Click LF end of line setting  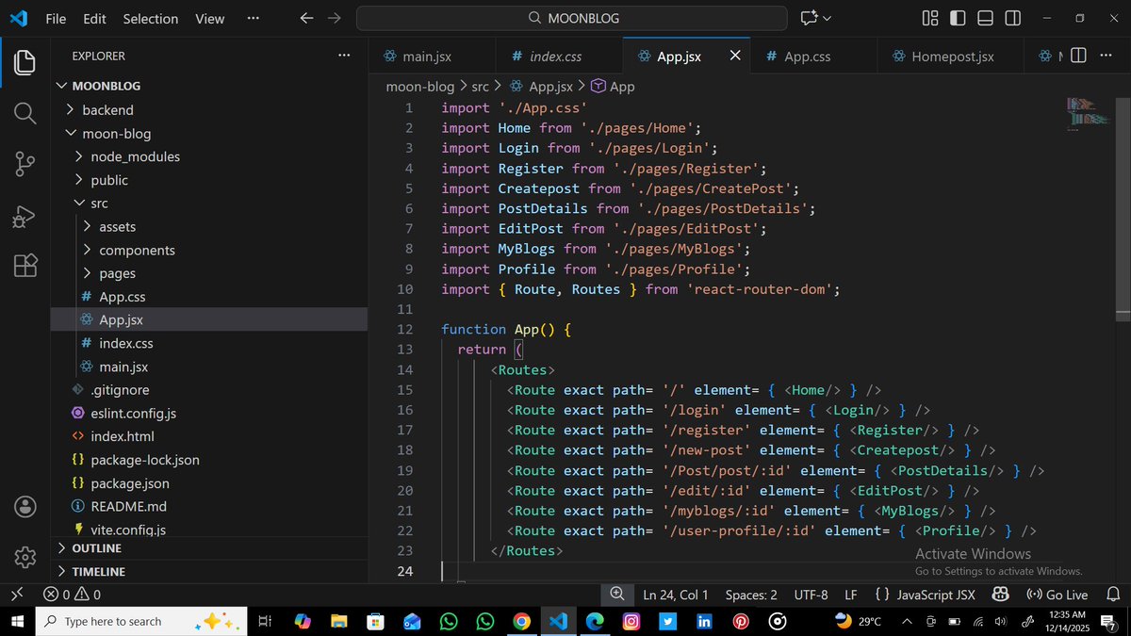pyautogui.click(x=851, y=595)
